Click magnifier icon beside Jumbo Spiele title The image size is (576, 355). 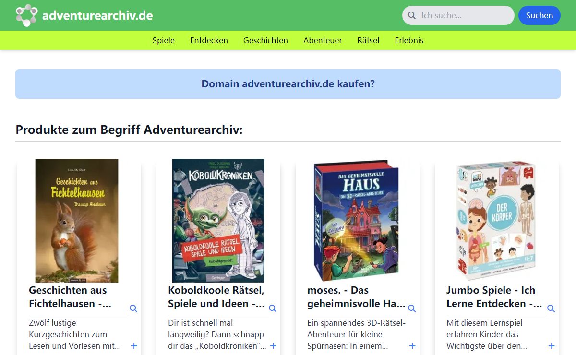point(551,308)
